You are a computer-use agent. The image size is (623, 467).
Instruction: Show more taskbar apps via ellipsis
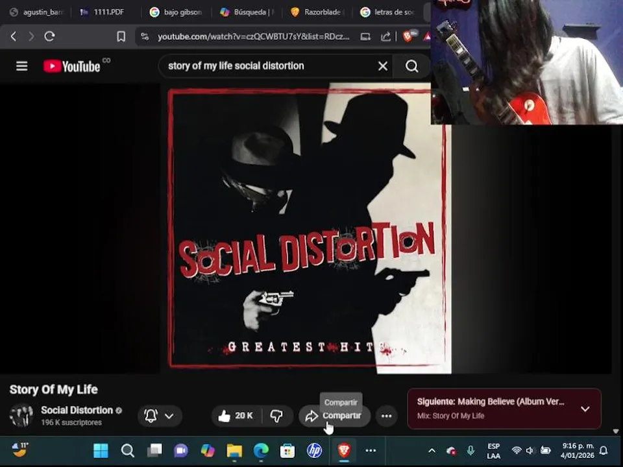[371, 451]
